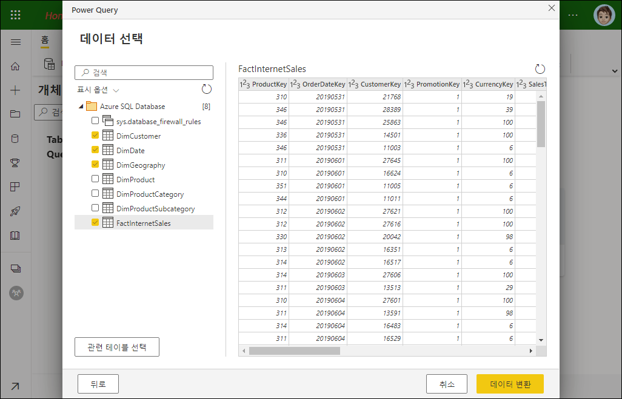Click the 검색 search field in navigator
Viewport: 622px width, 399px height.
pyautogui.click(x=144, y=73)
